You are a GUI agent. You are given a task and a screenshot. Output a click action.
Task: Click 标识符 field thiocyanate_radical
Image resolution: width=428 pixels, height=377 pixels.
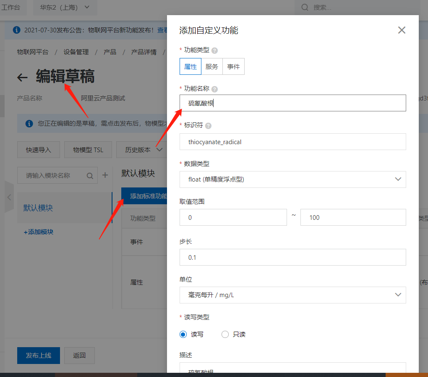[x=292, y=142]
